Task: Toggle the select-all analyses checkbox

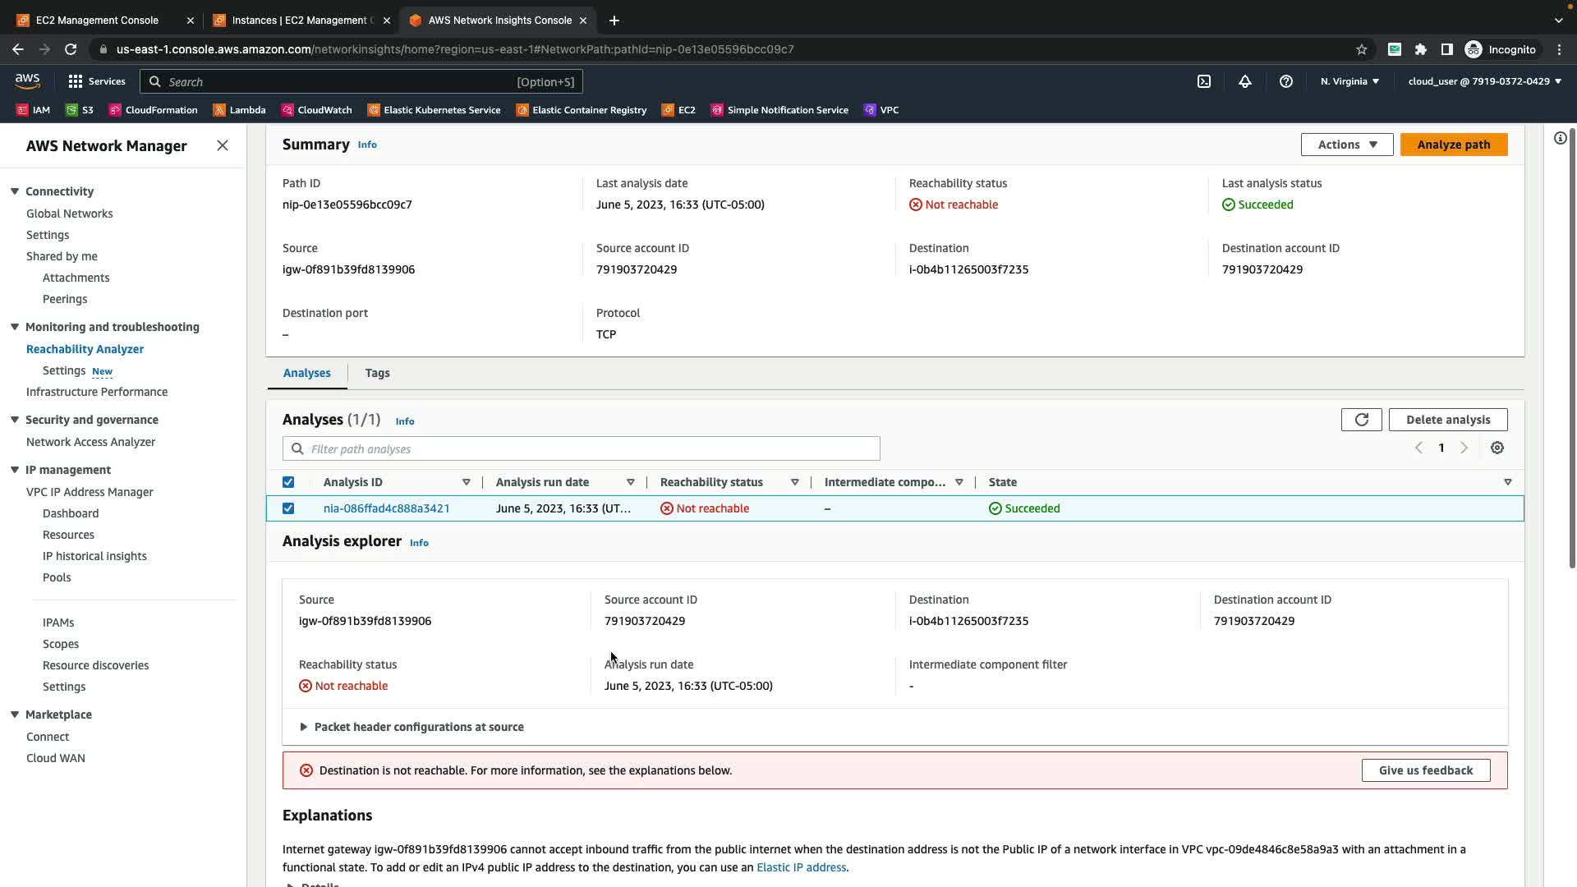Action: coord(288,482)
